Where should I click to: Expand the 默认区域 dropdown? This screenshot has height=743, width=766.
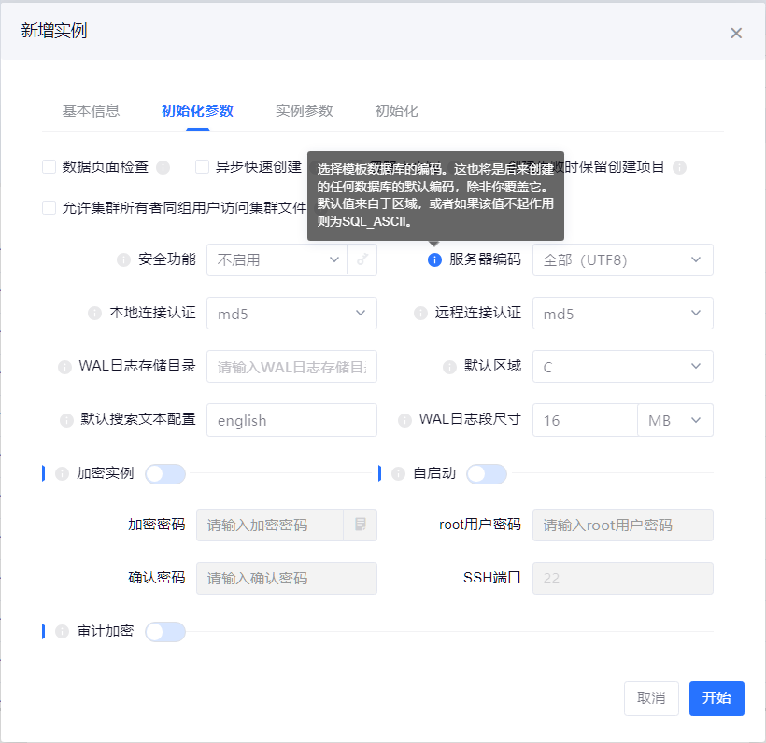coord(622,367)
